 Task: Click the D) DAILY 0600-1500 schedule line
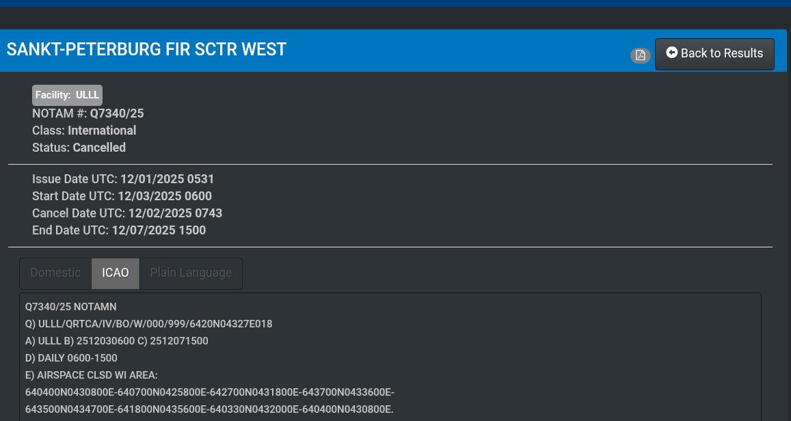point(71,358)
